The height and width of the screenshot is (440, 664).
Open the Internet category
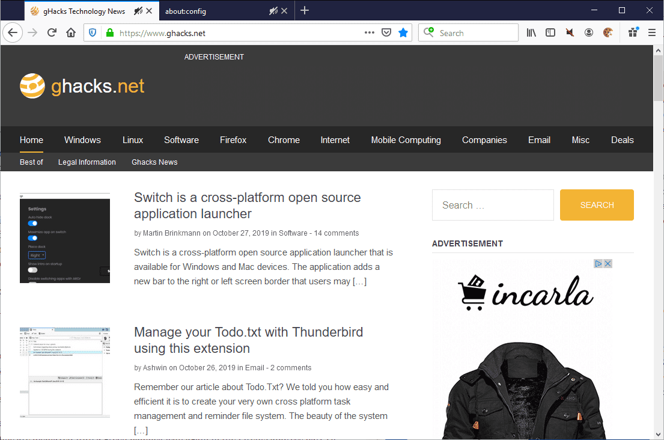[x=335, y=139]
